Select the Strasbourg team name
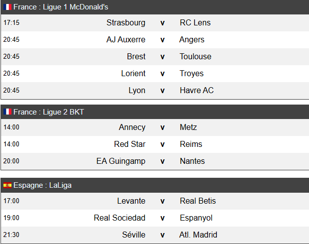The width and height of the screenshot is (309, 244). coord(126,23)
